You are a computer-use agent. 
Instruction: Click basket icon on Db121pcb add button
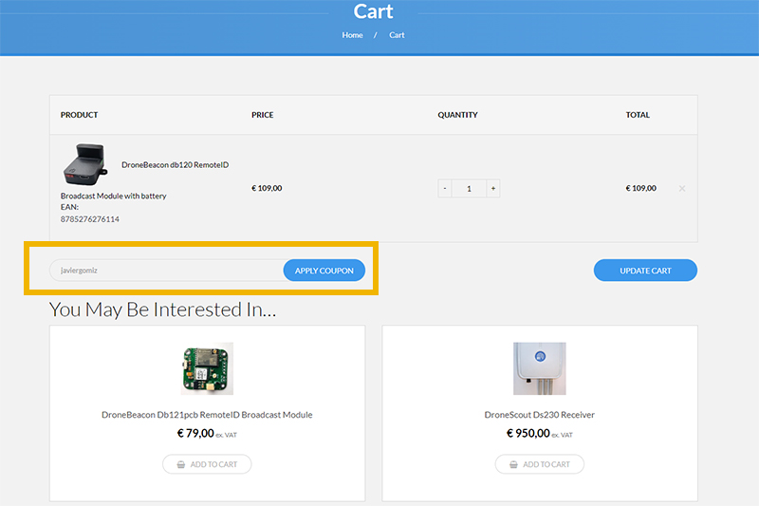pos(179,464)
